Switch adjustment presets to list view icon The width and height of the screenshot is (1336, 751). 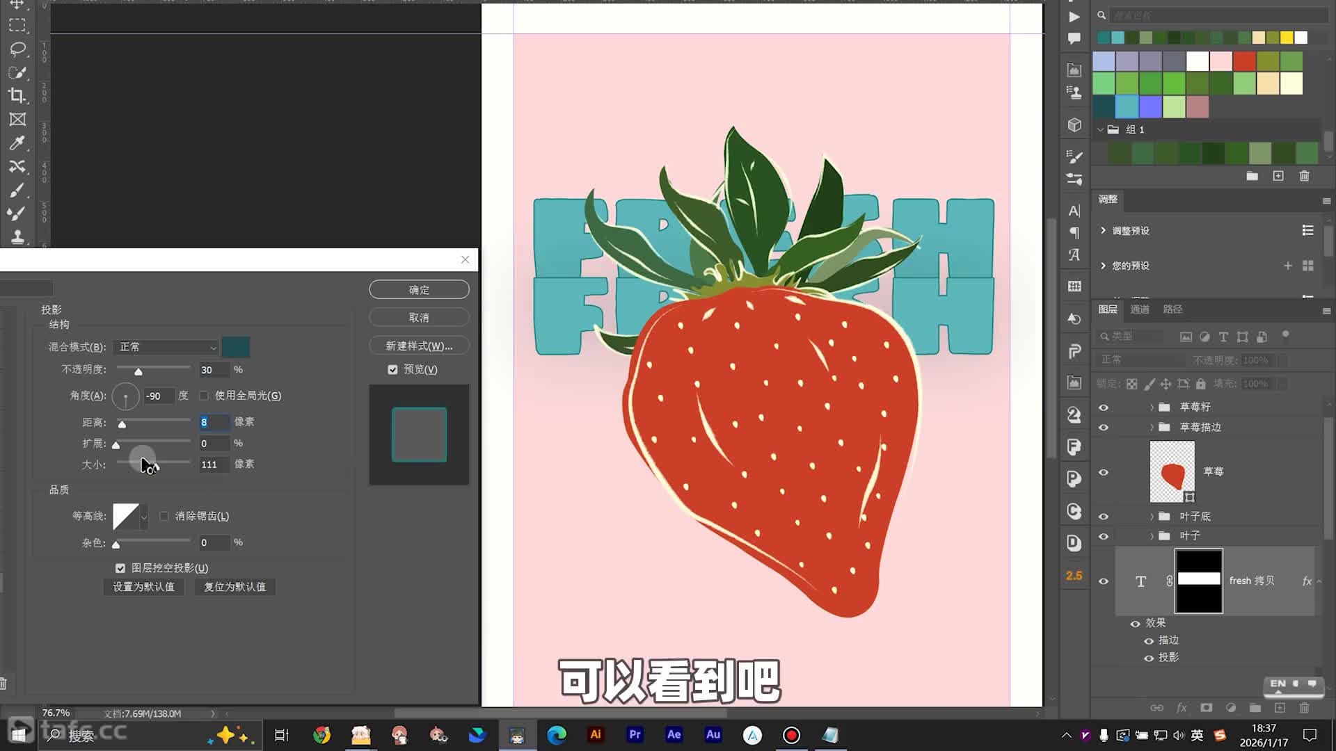[1308, 230]
